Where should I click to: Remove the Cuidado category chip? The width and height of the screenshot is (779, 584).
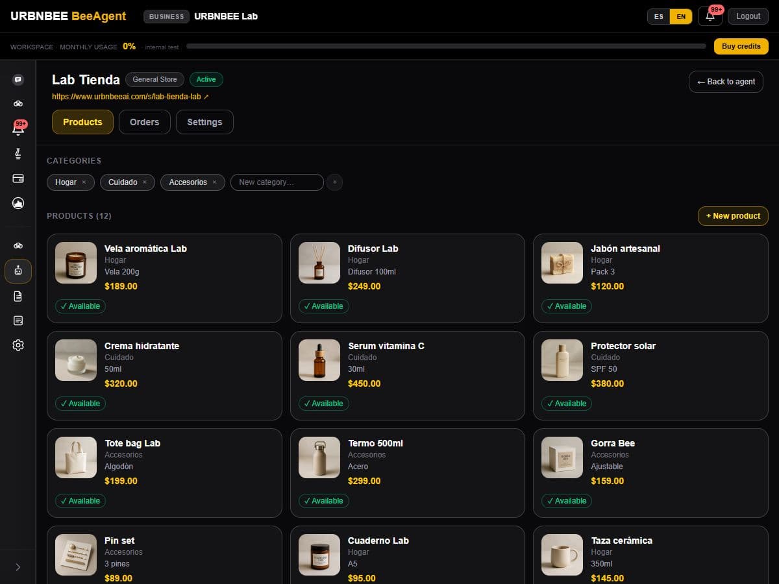(144, 182)
